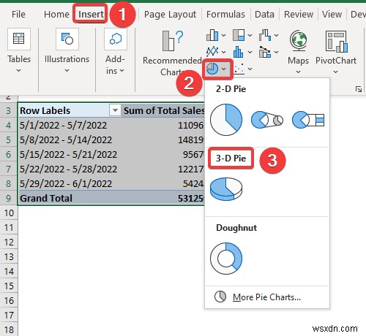
Task: Expand the hierarchy chart dropdown arrow
Action: pyautogui.click(x=250, y=36)
